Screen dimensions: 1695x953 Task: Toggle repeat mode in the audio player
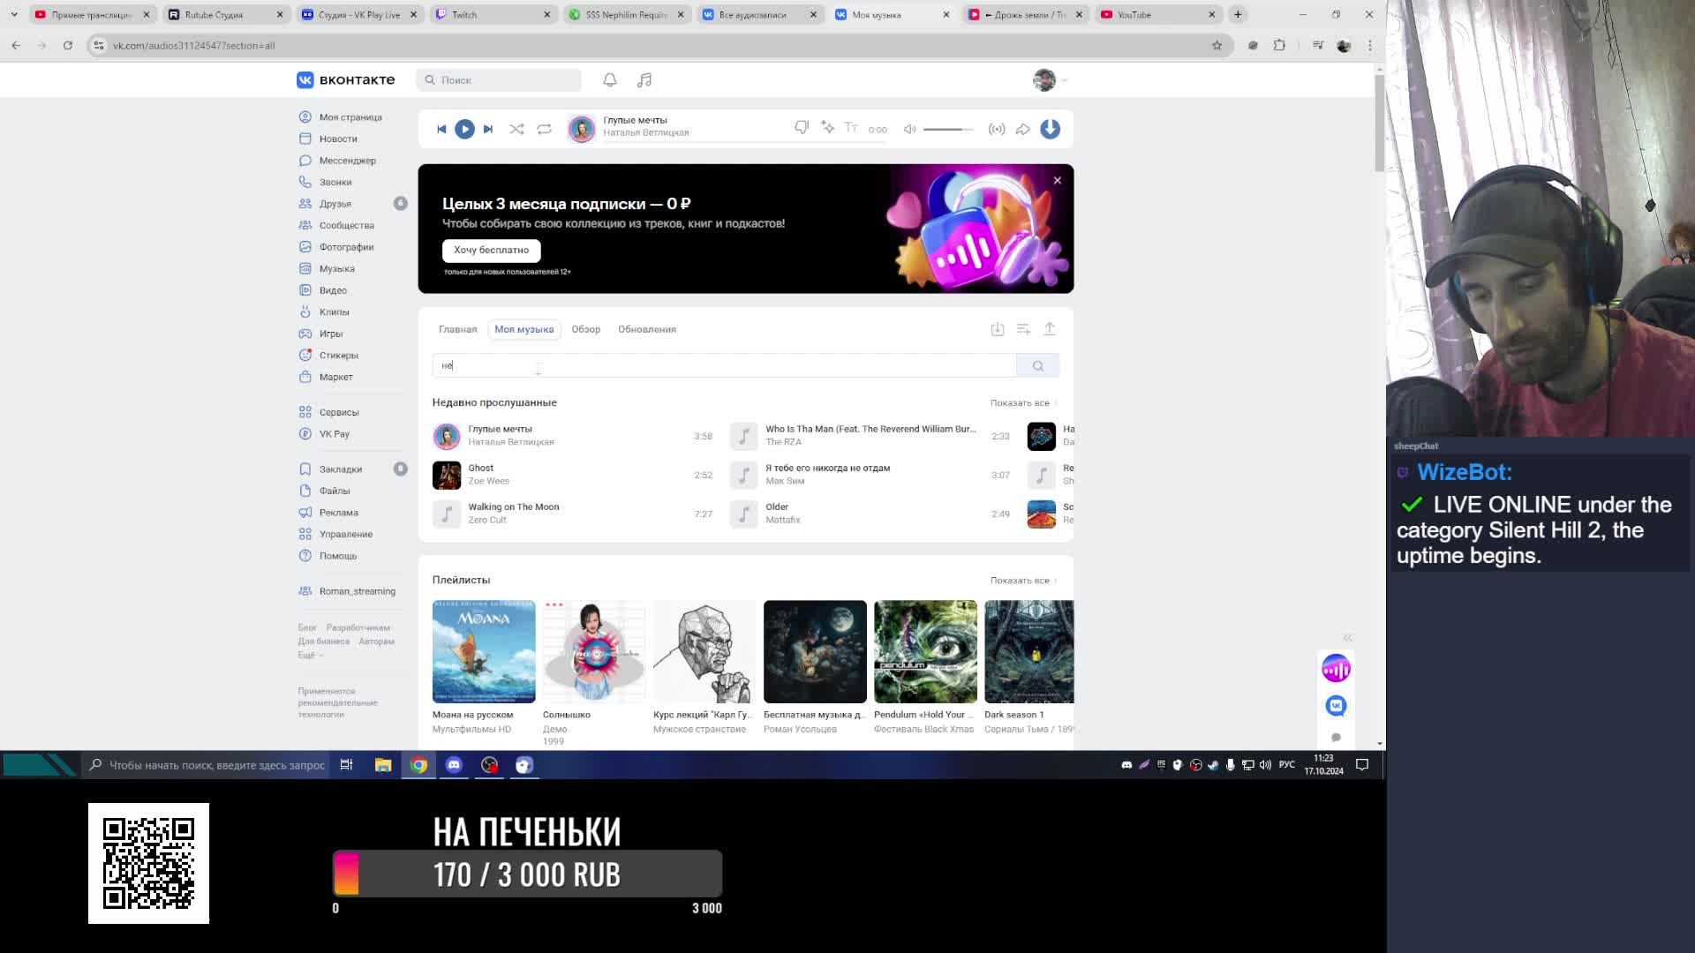click(x=544, y=129)
